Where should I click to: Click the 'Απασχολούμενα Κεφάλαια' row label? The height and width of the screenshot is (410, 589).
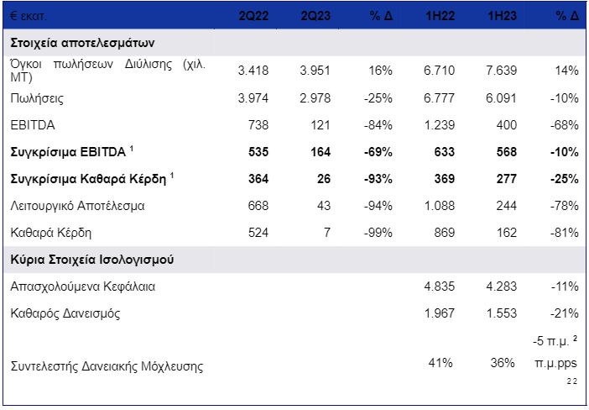[82, 286]
